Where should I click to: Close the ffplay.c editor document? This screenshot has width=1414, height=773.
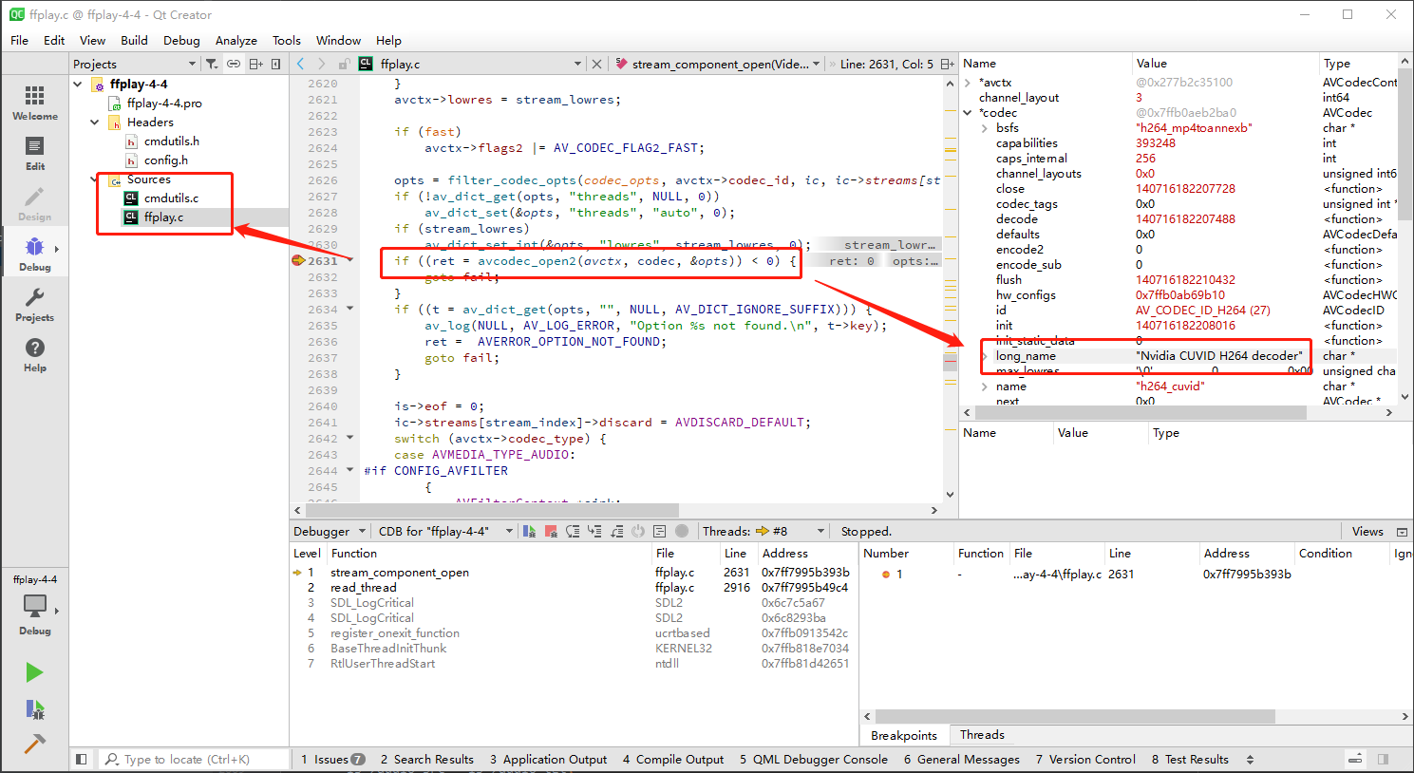pos(596,64)
